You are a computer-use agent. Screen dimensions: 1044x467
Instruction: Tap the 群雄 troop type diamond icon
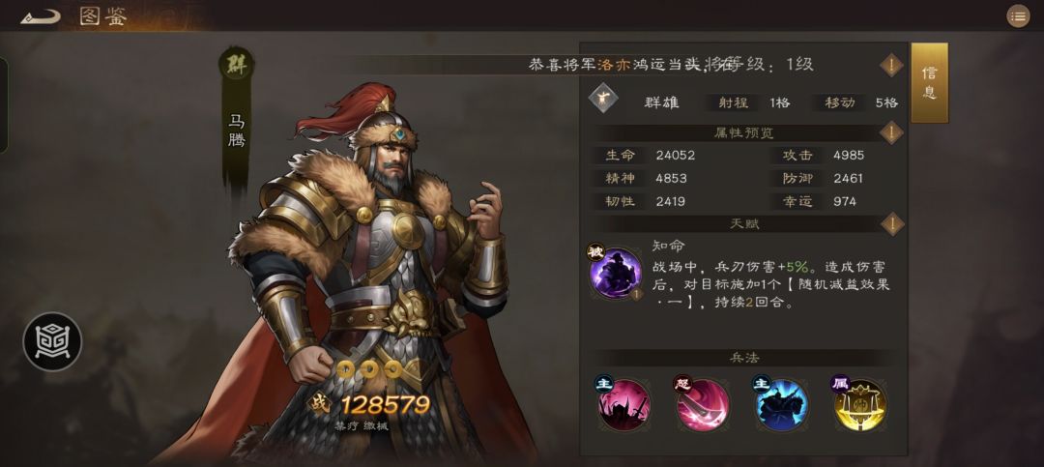[x=604, y=100]
